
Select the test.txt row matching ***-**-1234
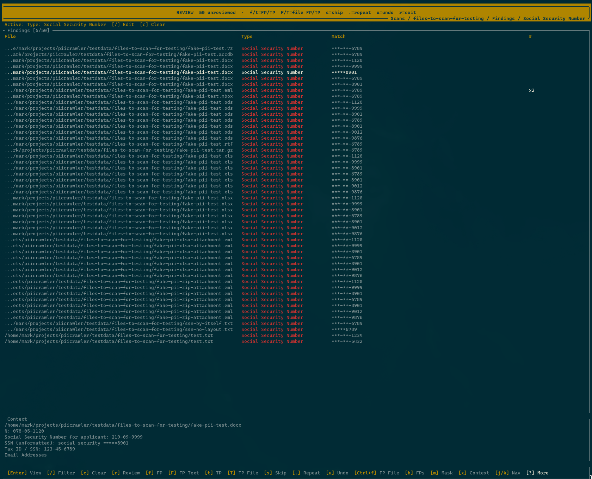click(296, 336)
